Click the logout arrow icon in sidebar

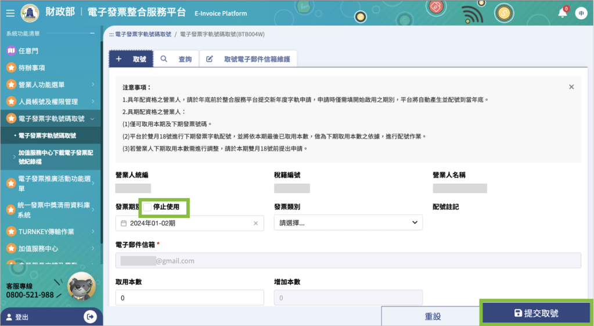point(90,317)
